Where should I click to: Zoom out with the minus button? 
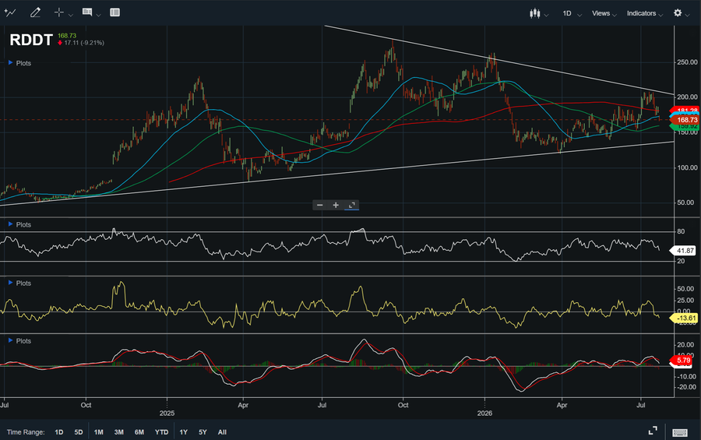point(319,205)
